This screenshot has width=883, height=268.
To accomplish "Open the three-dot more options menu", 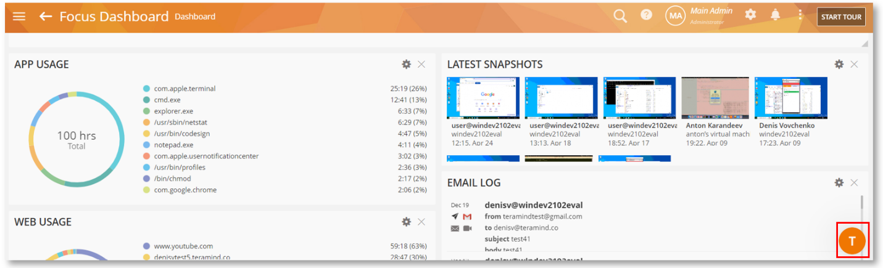I will pos(800,15).
